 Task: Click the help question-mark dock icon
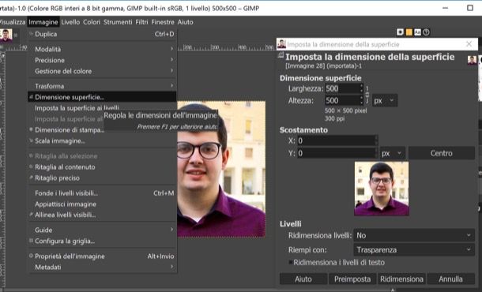(426, 32)
